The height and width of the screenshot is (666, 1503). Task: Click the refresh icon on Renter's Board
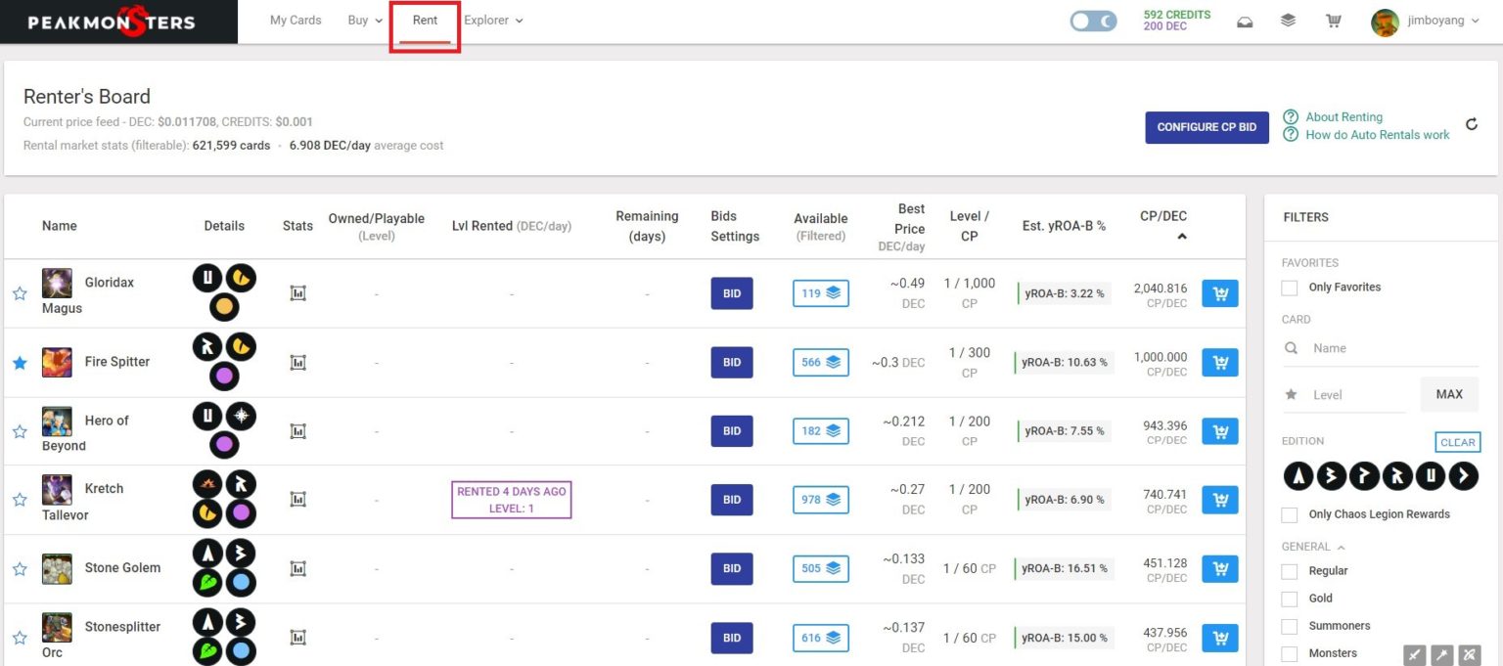pos(1471,124)
